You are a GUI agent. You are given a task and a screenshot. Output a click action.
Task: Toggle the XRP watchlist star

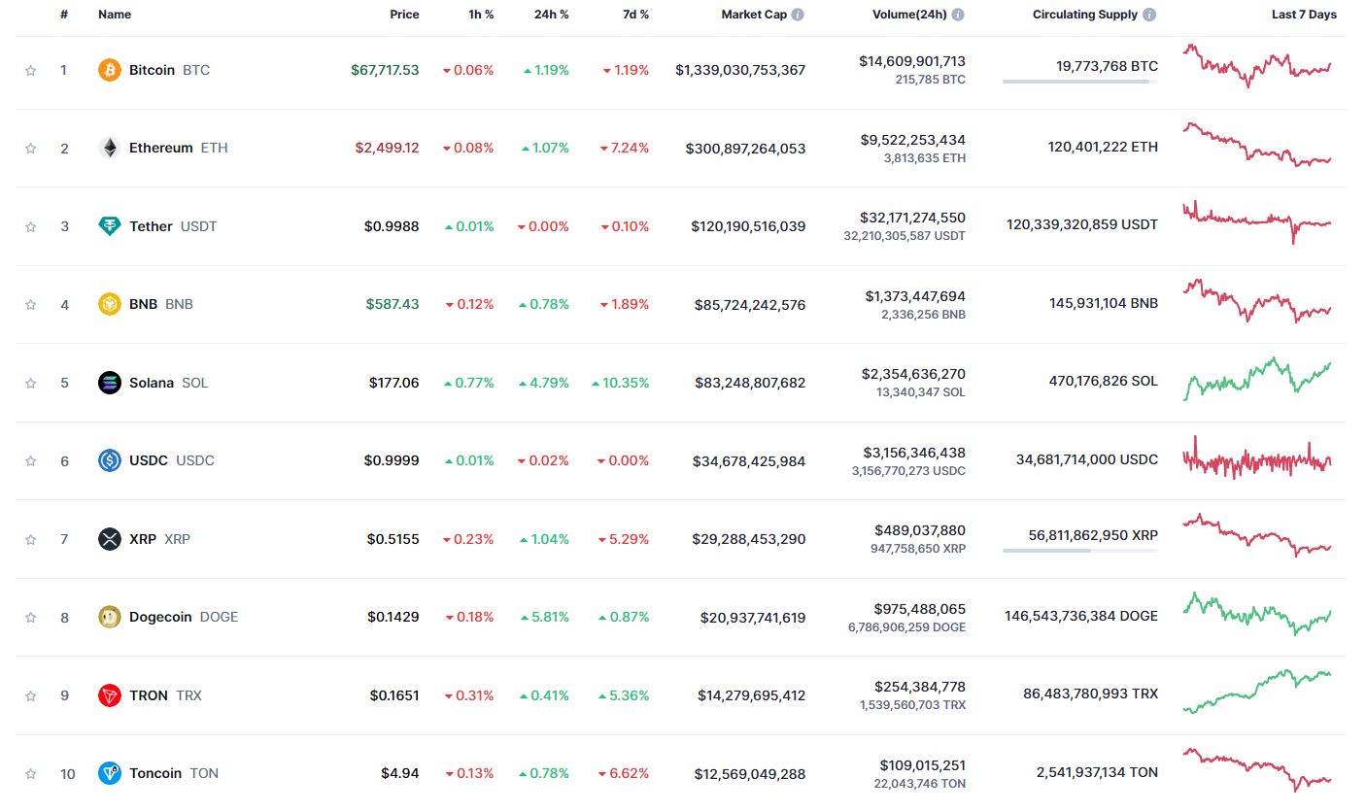(31, 539)
